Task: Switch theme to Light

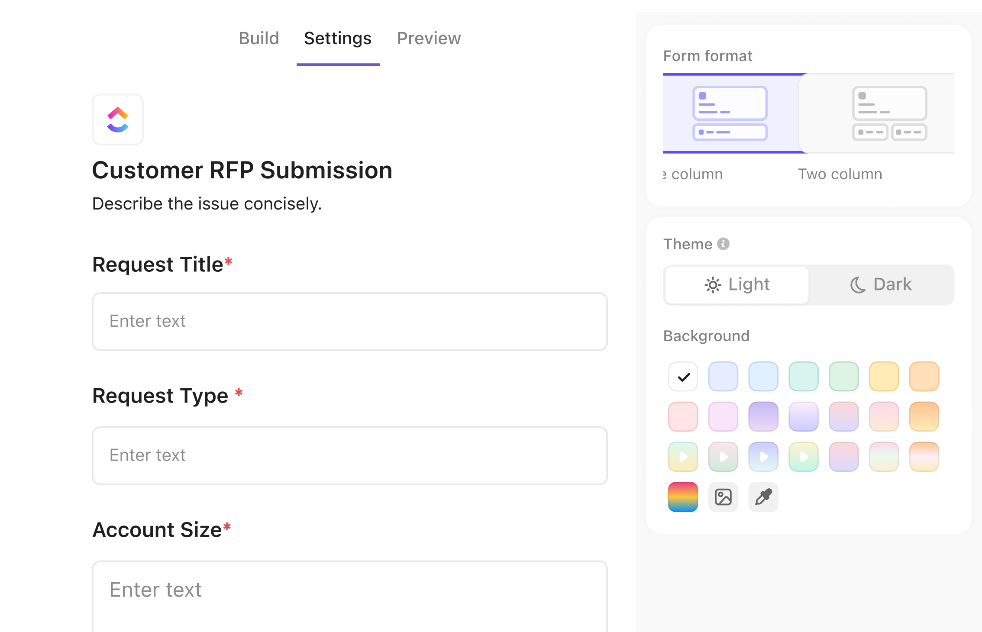Action: click(737, 285)
